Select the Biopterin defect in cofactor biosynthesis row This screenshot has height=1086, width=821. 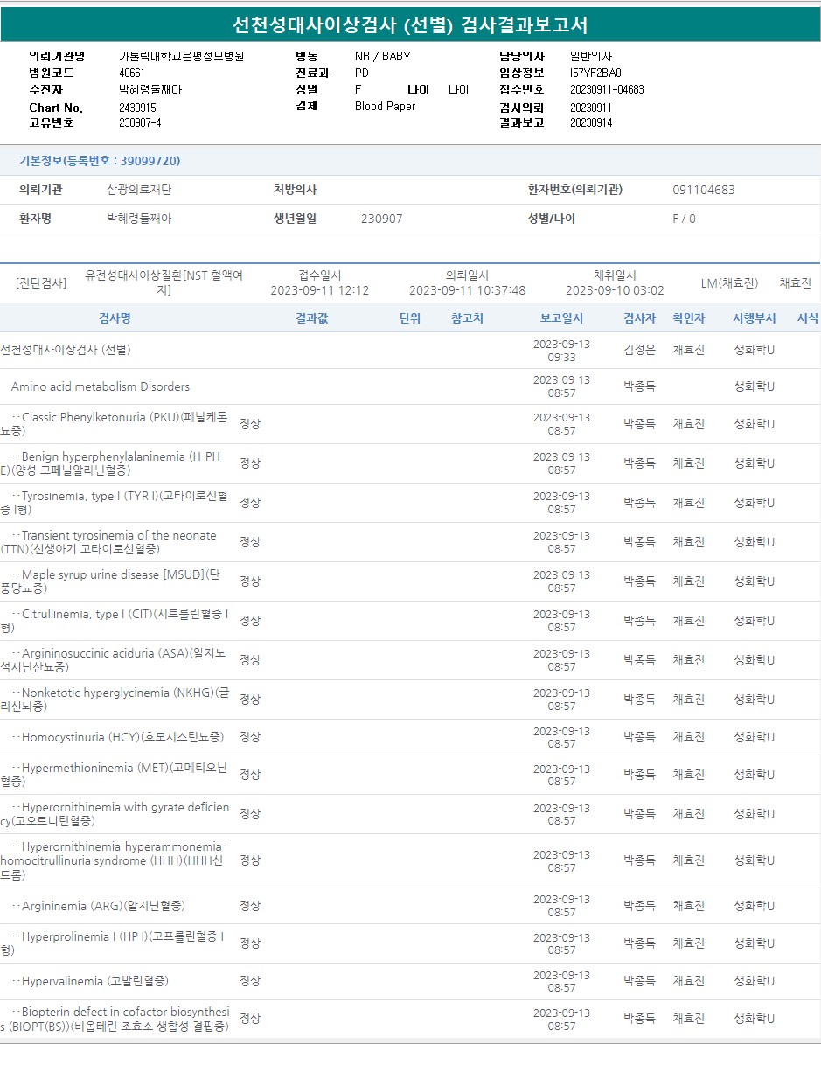[410, 1020]
